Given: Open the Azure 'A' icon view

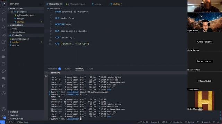Looking at the screenshot, I should (3, 86).
